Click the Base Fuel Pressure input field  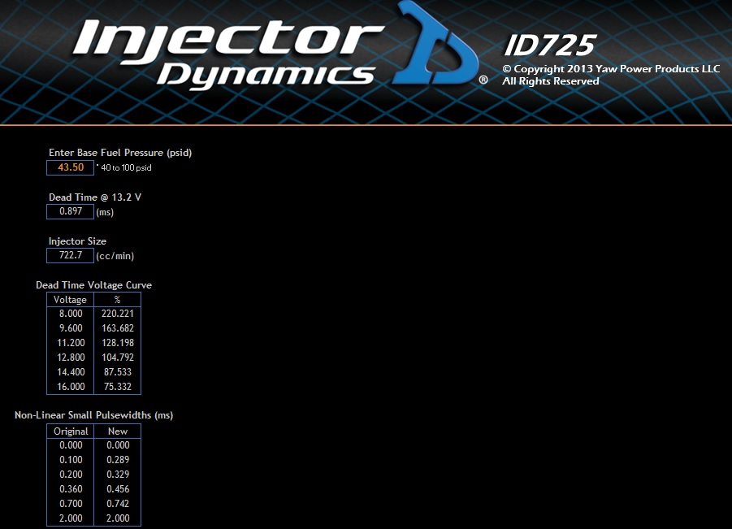pyautogui.click(x=70, y=167)
